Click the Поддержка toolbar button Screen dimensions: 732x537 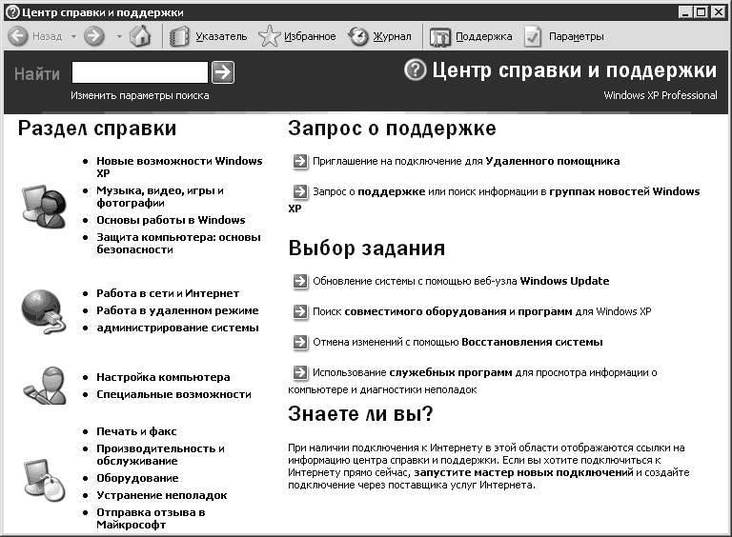(x=472, y=37)
